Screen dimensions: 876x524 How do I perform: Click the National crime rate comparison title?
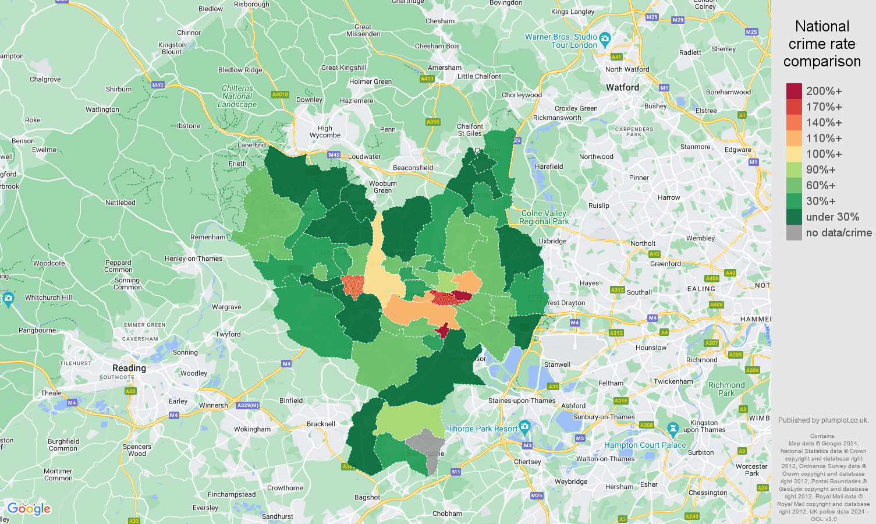(x=822, y=44)
